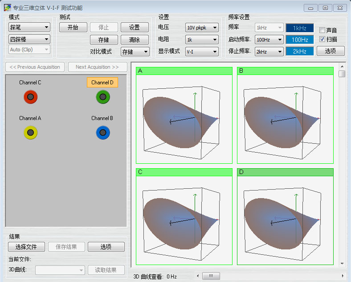
Task: Click the 3D plot thumbnail B
Action: [x=285, y=115]
